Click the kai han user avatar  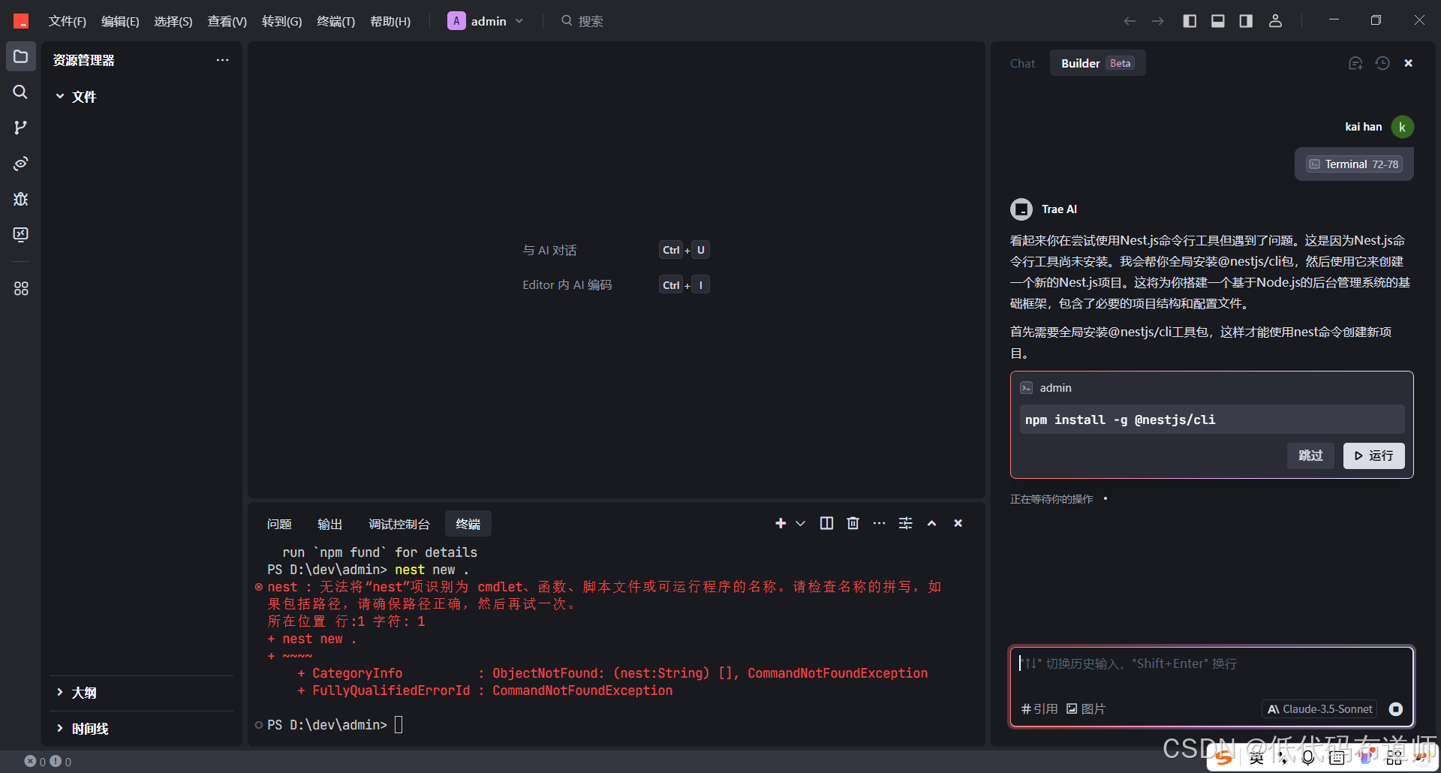point(1402,127)
